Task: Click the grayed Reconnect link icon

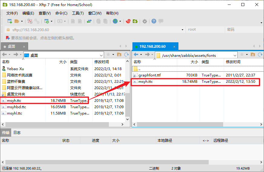Action: click(37, 21)
